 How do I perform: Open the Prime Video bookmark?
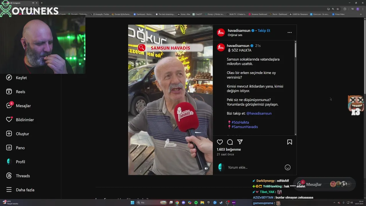click(338, 14)
